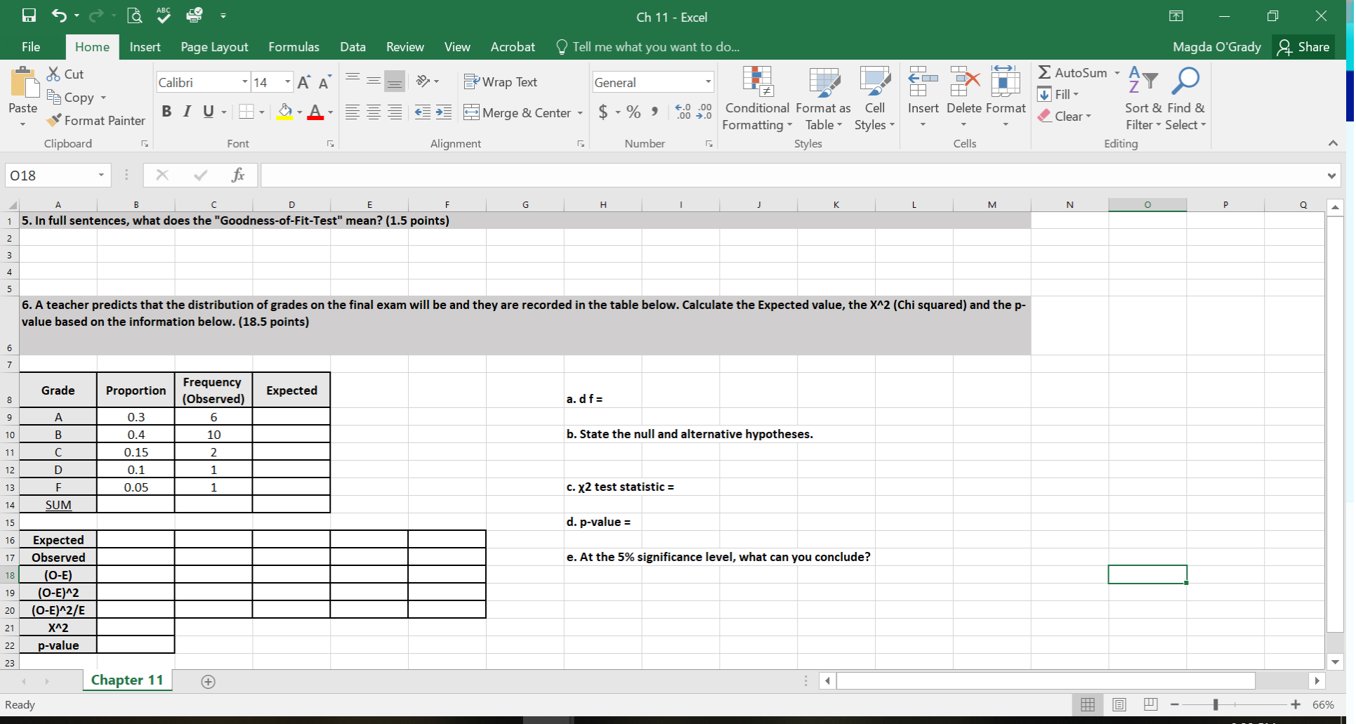Screen dimensions: 1356x724
Task: Select the Chapter 11 sheet tab
Action: click(x=127, y=680)
